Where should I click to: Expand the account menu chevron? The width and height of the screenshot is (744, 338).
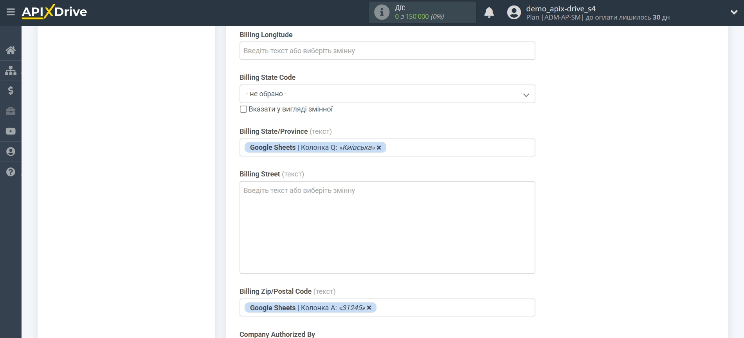734,13
